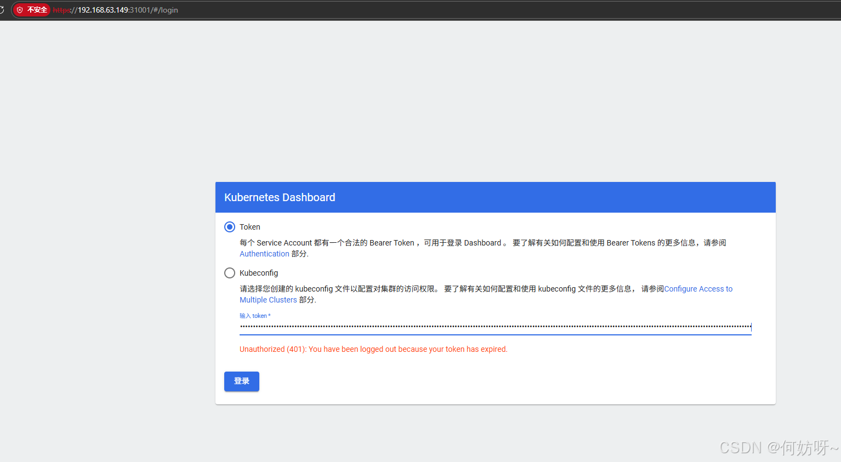Click the browser reload icon
This screenshot has width=841, height=462.
tap(2, 10)
